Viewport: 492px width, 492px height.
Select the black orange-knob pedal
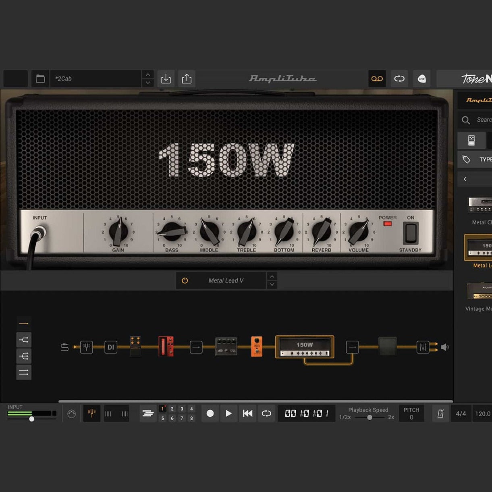135,347
